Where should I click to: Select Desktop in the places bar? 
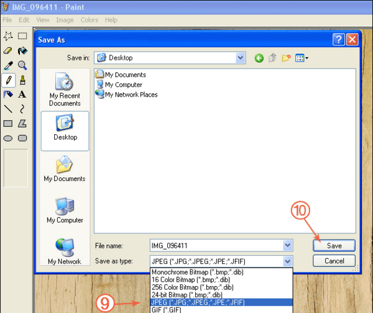pos(65,131)
